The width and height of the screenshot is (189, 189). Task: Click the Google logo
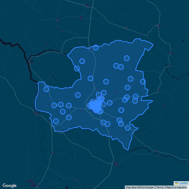[x=10, y=185]
